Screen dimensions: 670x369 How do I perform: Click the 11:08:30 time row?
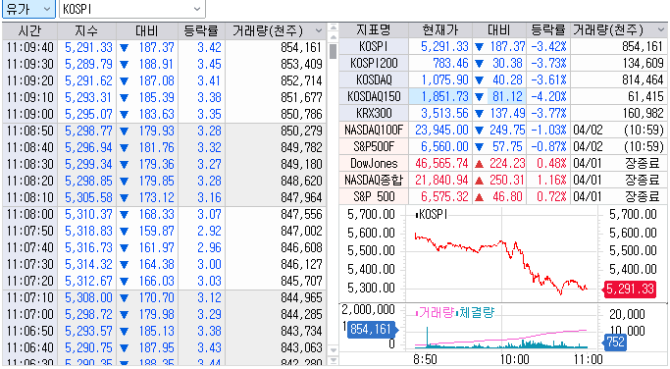tap(164, 164)
